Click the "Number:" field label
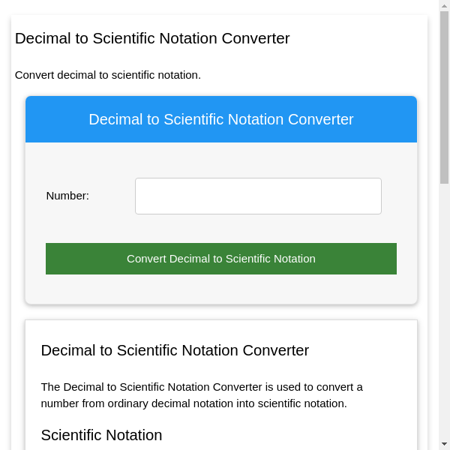Screen dimensions: 450x450 (x=67, y=196)
